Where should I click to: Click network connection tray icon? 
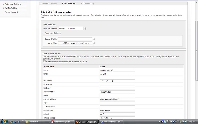[x=183, y=121]
